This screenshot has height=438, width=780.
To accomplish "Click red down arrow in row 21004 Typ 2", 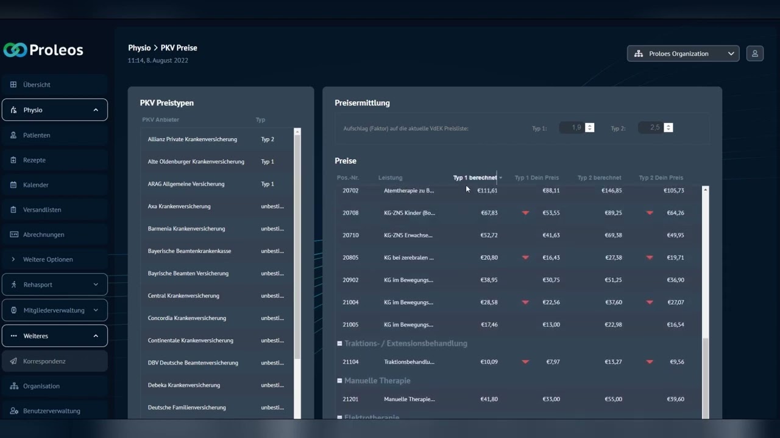I will click(x=650, y=302).
